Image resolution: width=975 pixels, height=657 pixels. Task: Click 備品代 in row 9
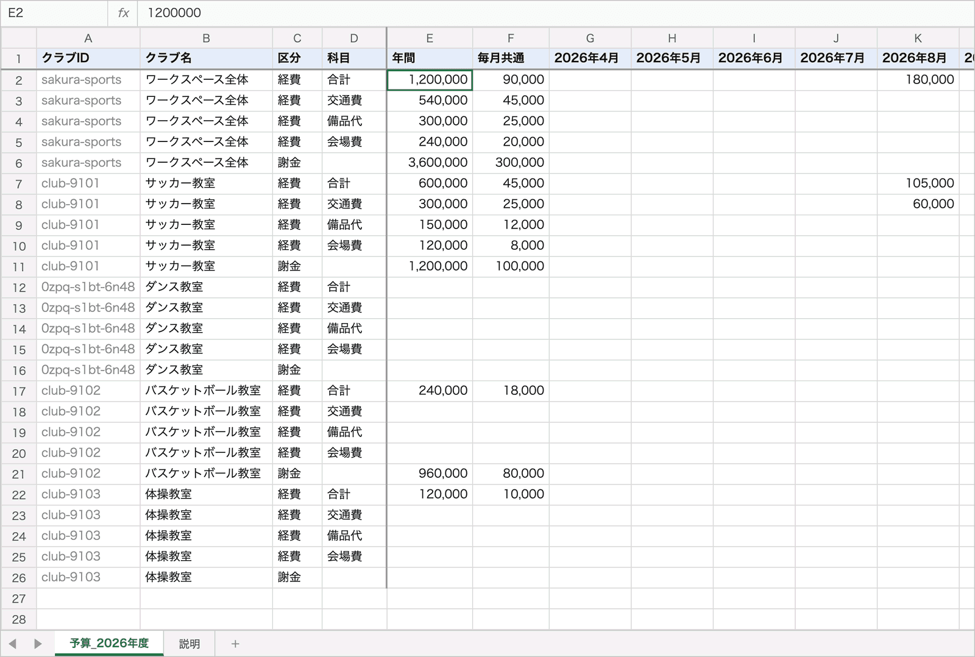point(354,225)
